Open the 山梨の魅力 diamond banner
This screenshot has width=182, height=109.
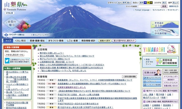pos(12,23)
